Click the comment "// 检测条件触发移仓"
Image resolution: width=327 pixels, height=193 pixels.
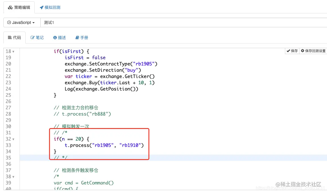tap(76, 171)
